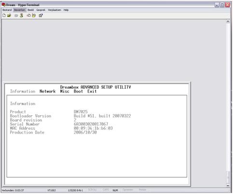Image resolution: width=233 pixels, height=194 pixels.
Task: Click the product value DM7025
Action: coord(81,111)
